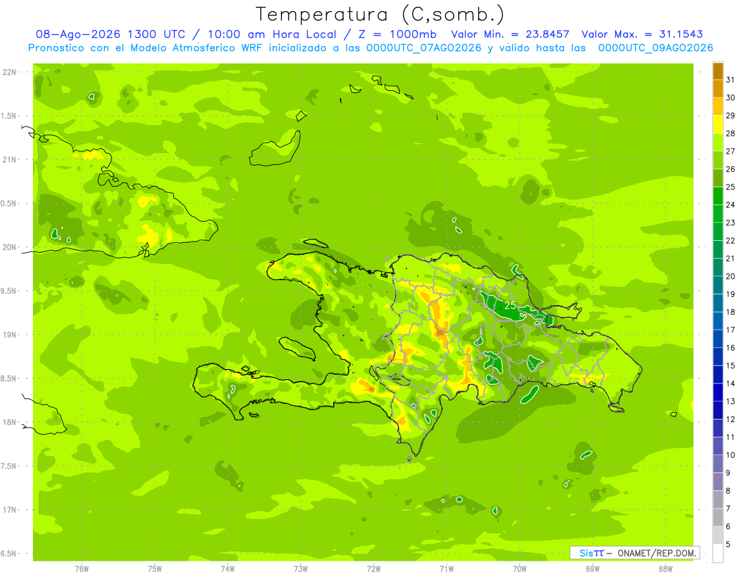This screenshot has height=577, width=747.
Task: Click "0000UTC_09AGO2026" valid-until time text
Action: point(655,48)
